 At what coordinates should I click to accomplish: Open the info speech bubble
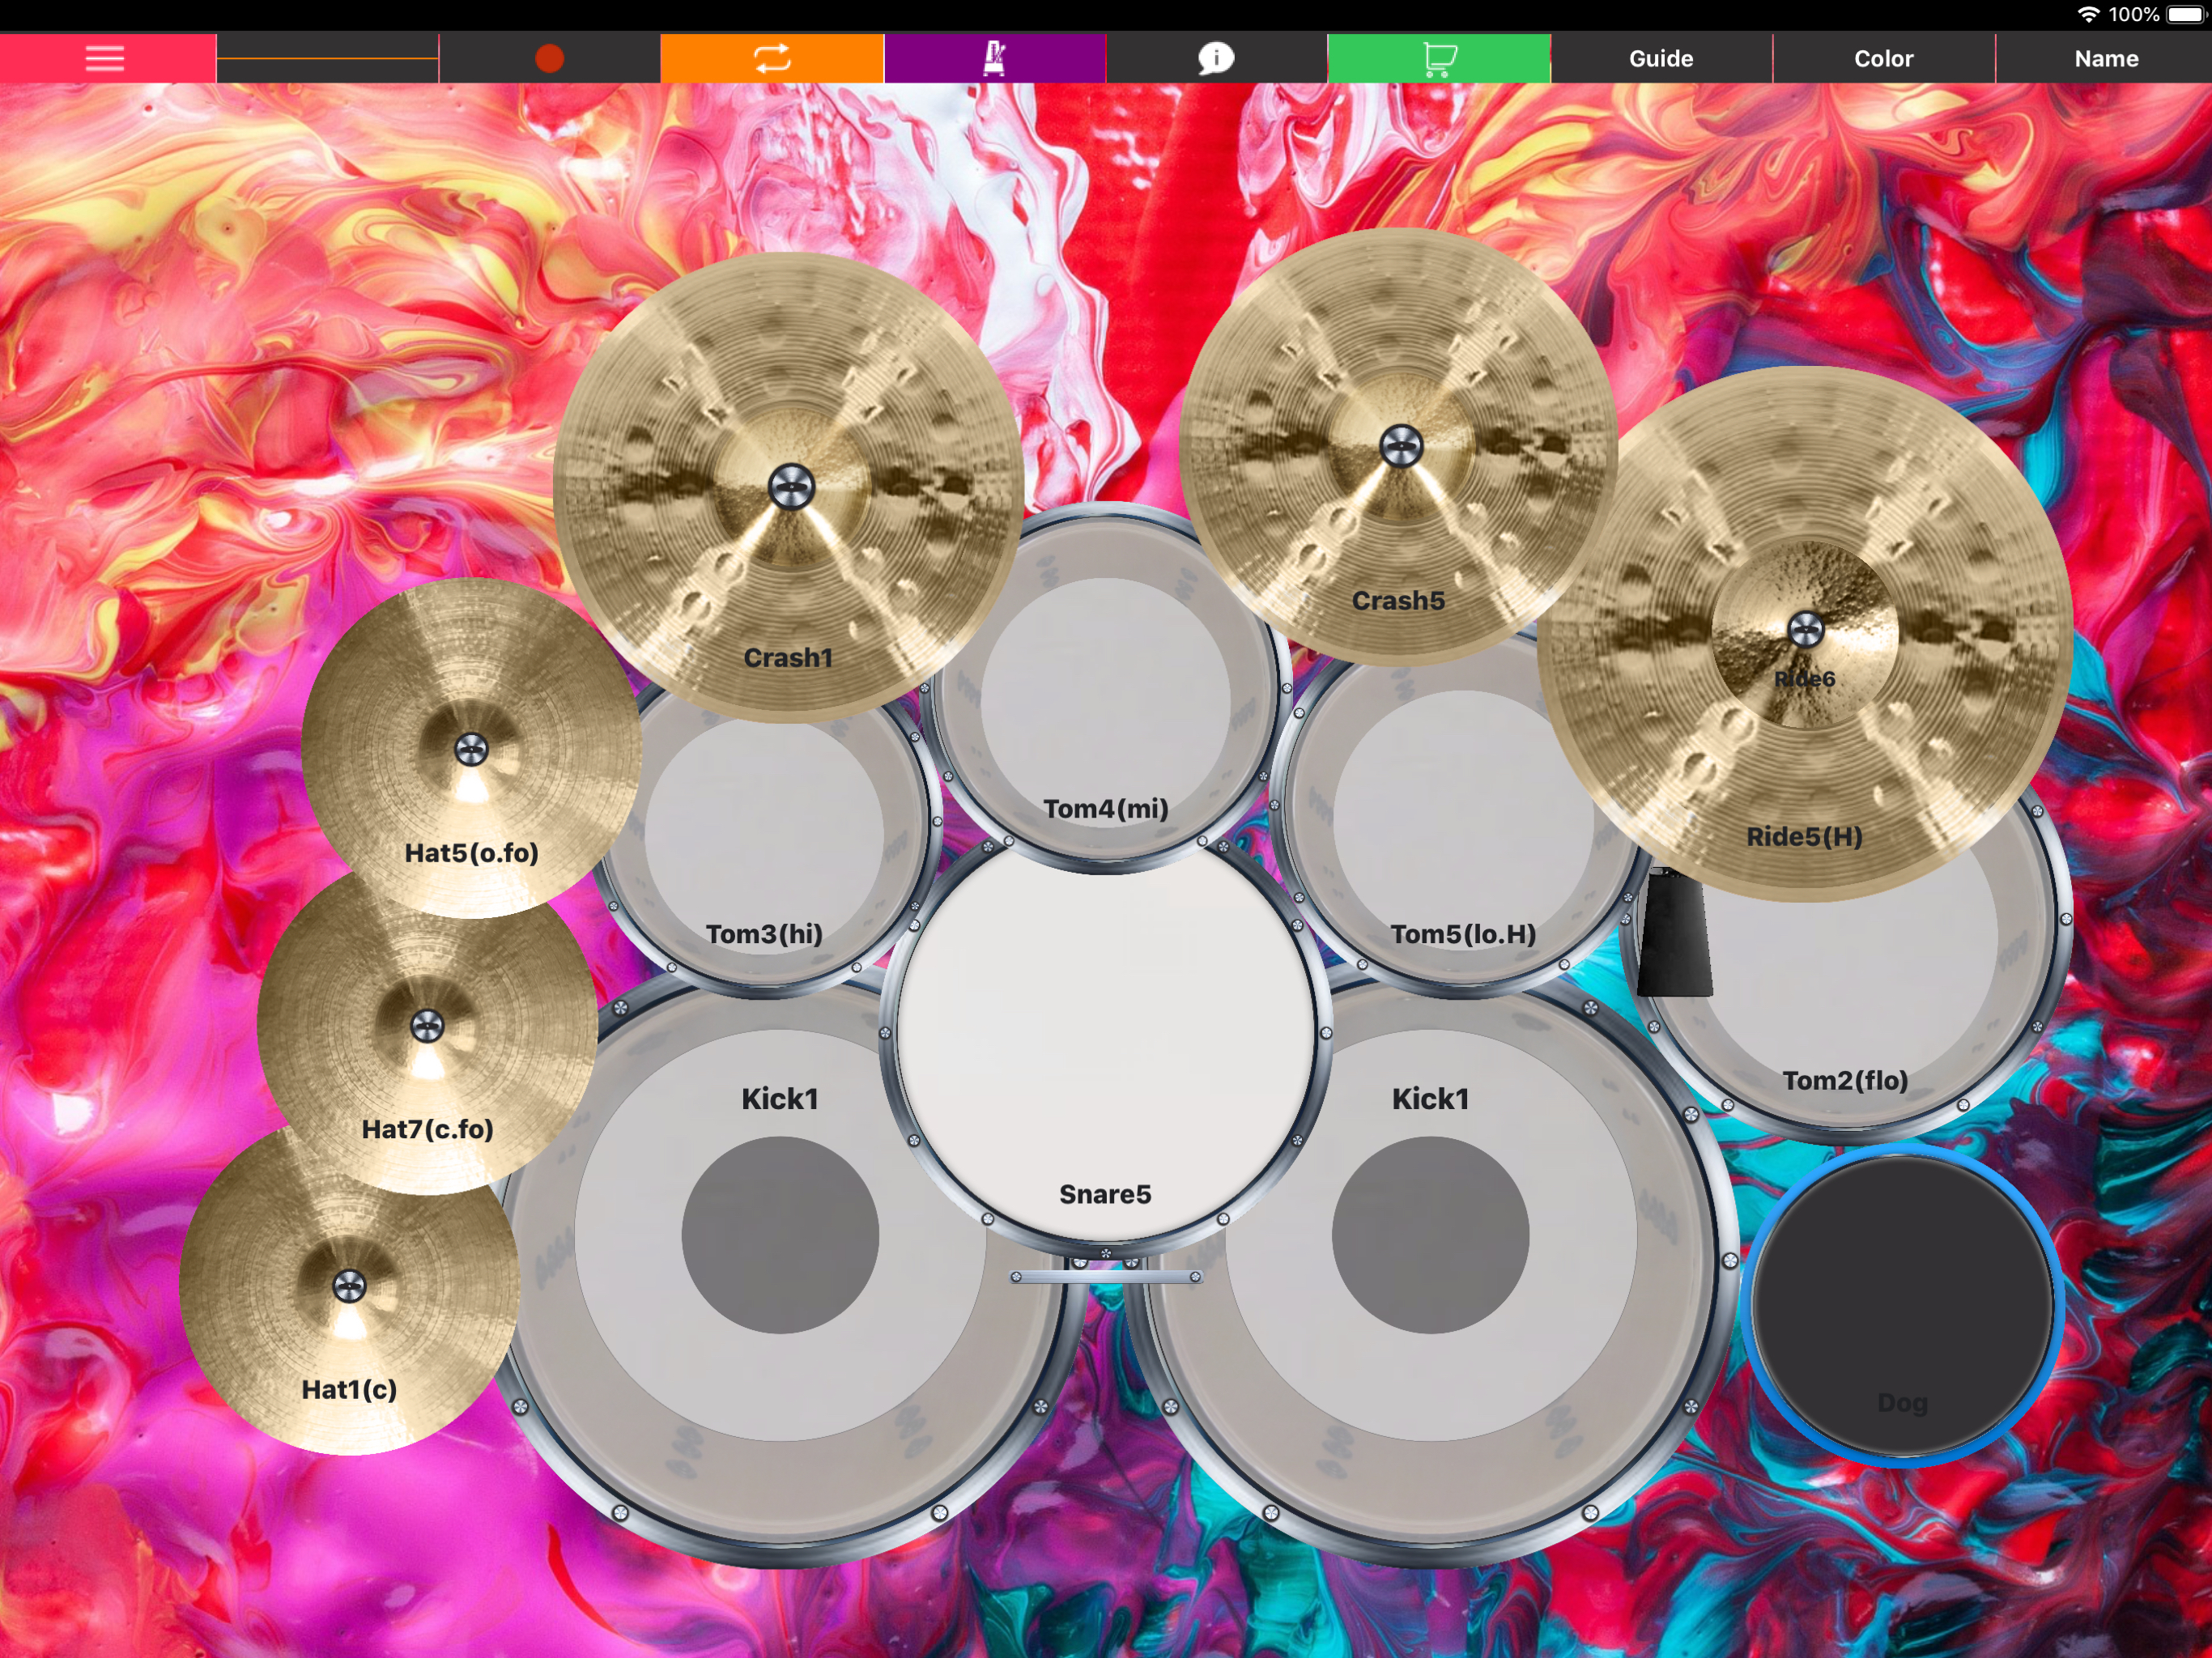[x=1215, y=58]
